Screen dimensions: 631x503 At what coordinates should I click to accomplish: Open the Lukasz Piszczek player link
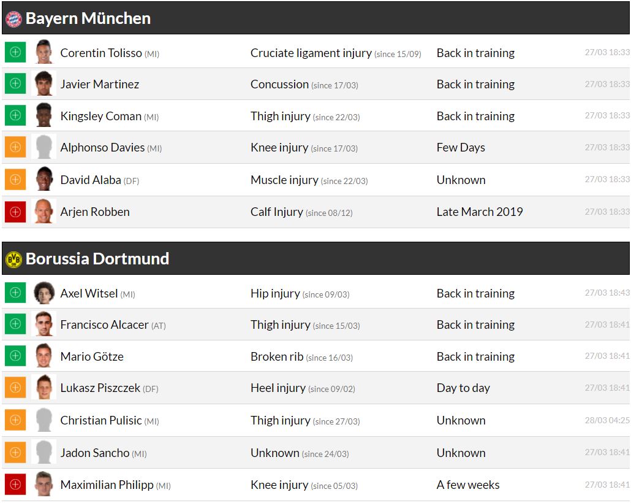(100, 388)
